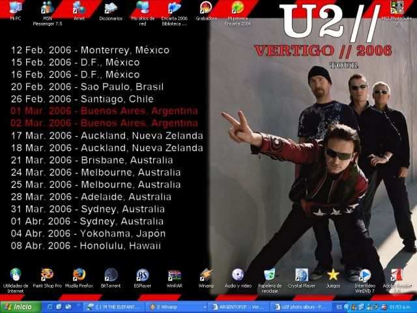Launch BSPlayer from desktop
417x313 pixels.
pos(143,275)
